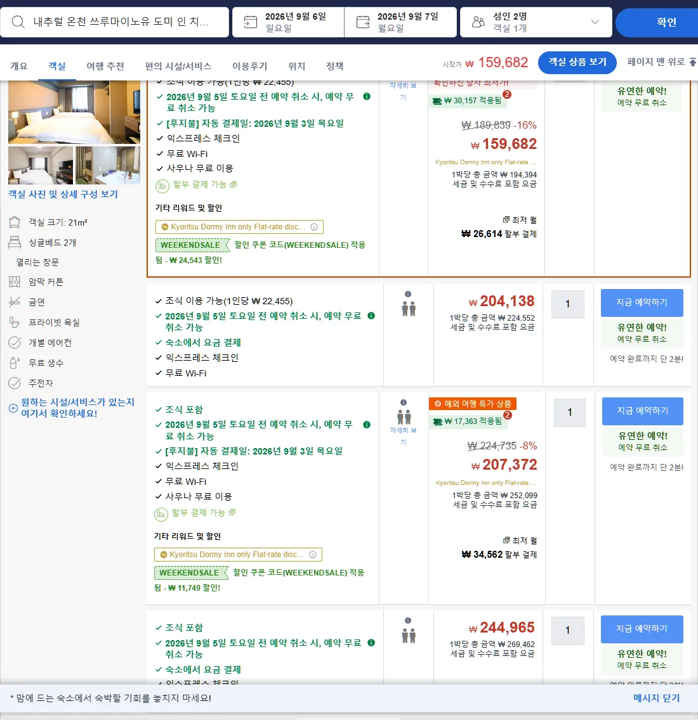Click ₩ 30,157 적용됨 coupon badge
This screenshot has height=720, width=698.
(468, 101)
